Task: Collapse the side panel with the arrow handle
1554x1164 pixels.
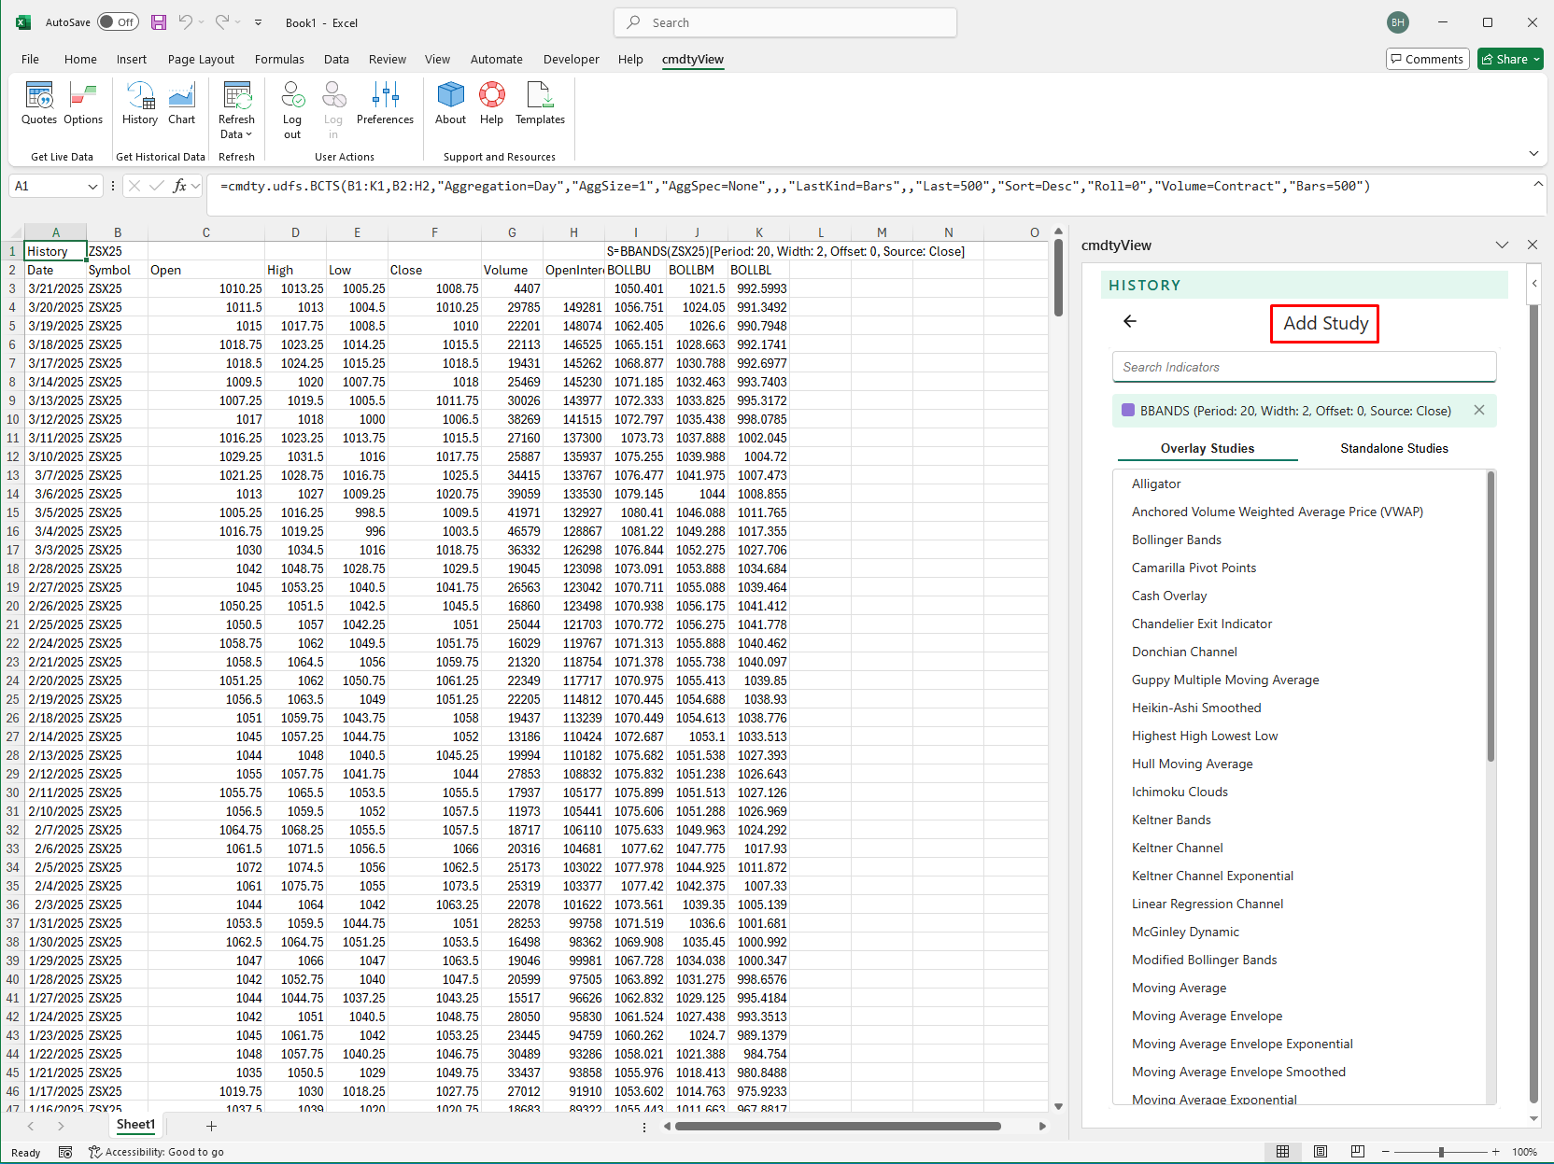Action: (1533, 283)
